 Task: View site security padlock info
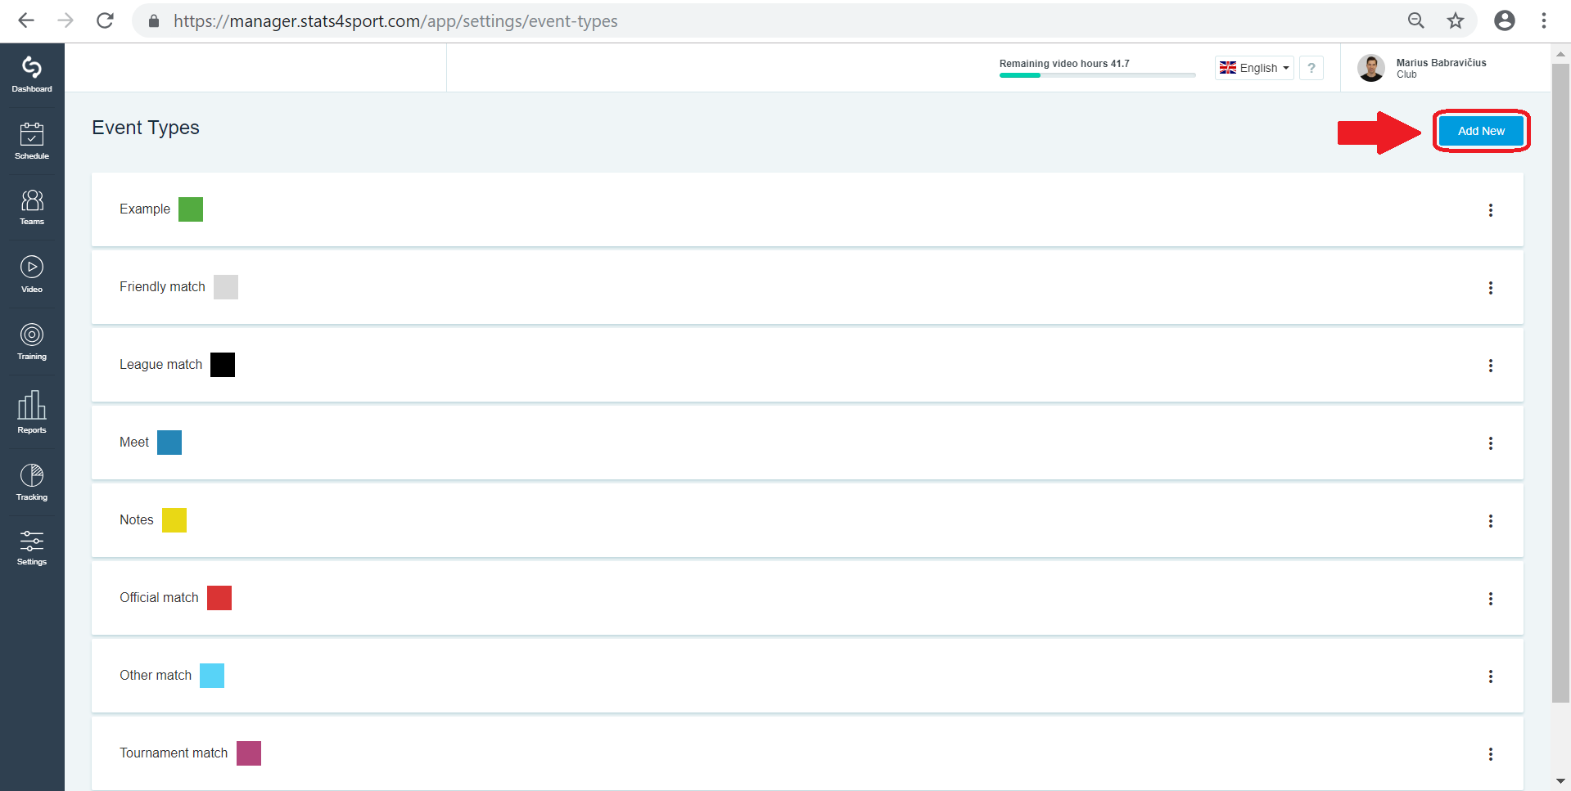153,21
